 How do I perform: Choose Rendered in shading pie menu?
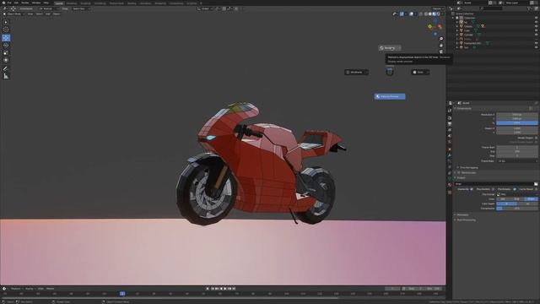(x=390, y=48)
